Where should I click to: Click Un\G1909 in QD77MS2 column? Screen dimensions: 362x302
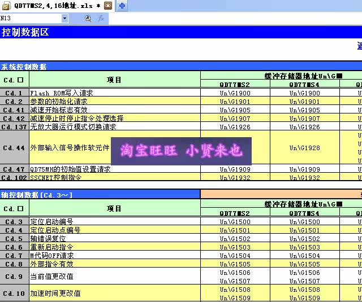[235, 169]
